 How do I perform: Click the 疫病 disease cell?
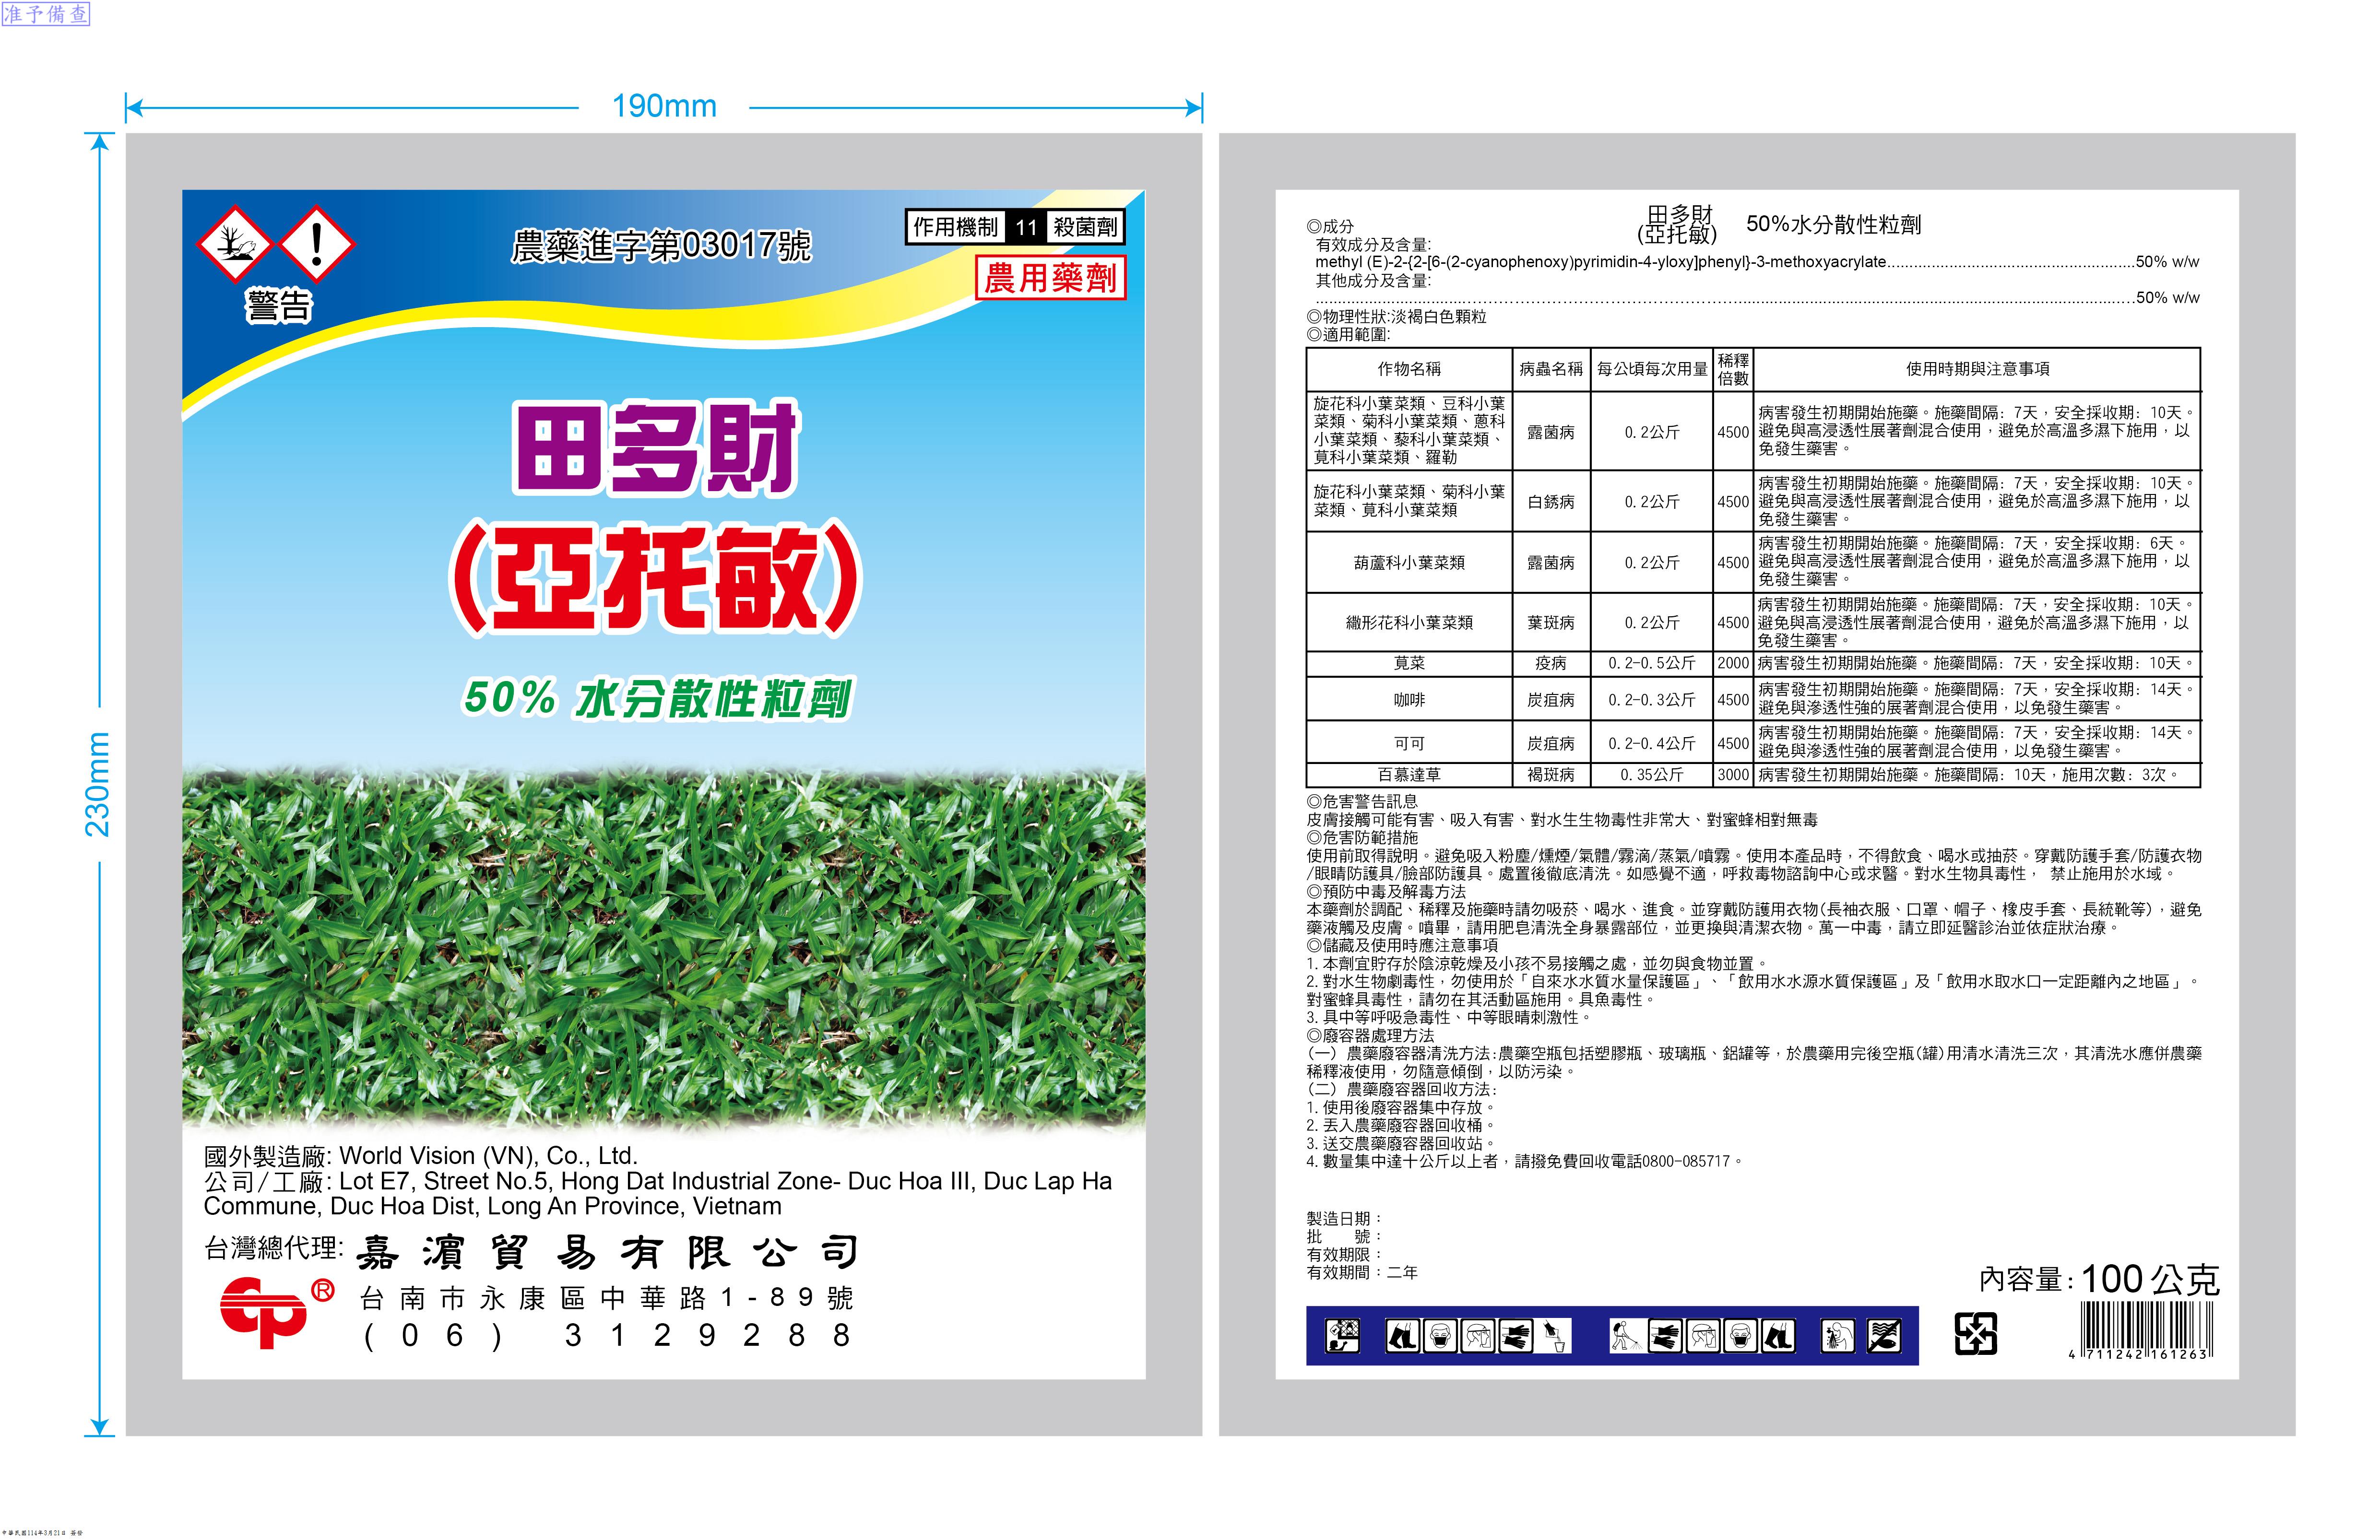[x=1551, y=664]
